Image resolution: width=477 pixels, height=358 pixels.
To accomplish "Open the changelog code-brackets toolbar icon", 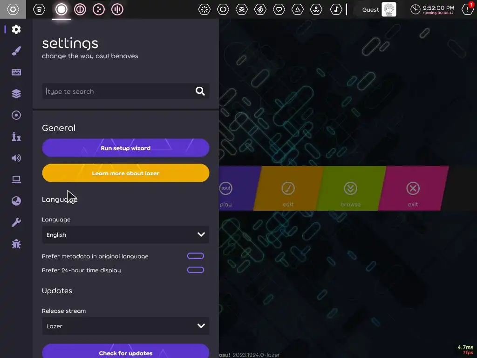I will tap(223, 9).
